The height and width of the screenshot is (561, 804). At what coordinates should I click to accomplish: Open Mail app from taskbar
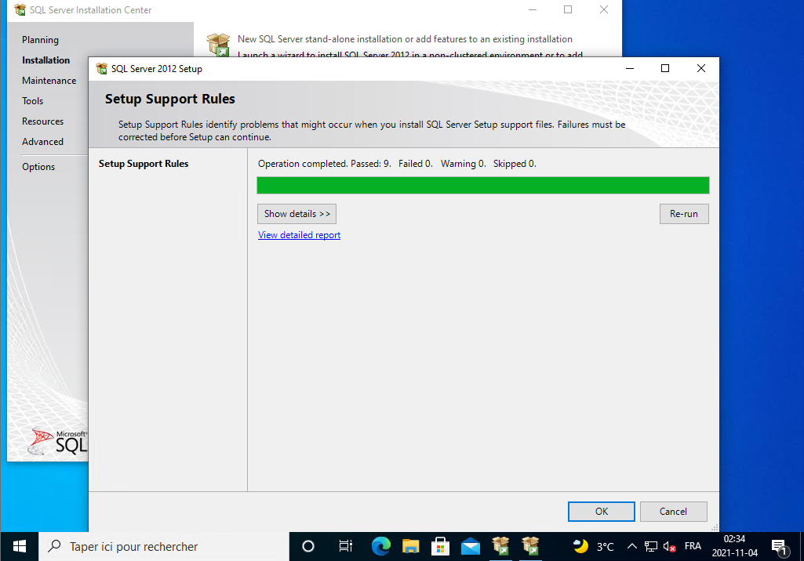(470, 546)
